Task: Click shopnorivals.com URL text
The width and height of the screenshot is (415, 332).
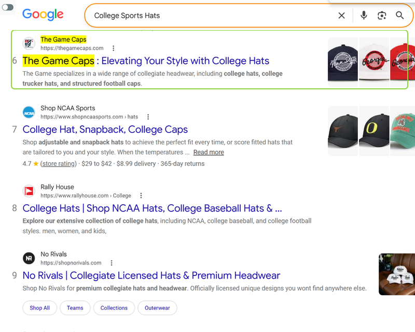Action: 71,263
